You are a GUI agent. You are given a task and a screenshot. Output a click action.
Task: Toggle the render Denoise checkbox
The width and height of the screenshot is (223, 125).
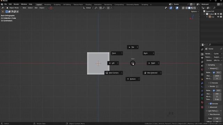210,104
